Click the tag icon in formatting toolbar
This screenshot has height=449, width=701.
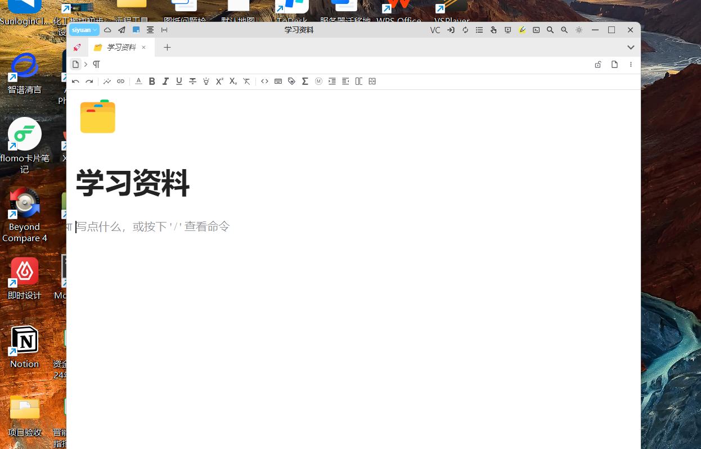coord(291,81)
